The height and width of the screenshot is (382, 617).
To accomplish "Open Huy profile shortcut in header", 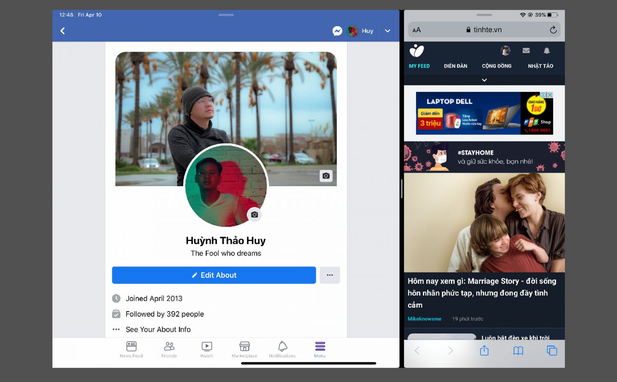I will point(360,31).
